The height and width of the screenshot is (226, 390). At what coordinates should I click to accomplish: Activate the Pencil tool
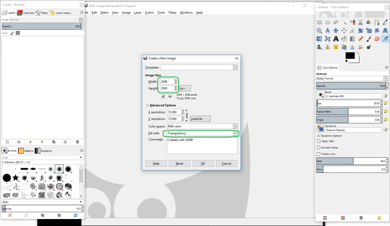click(x=360, y=39)
